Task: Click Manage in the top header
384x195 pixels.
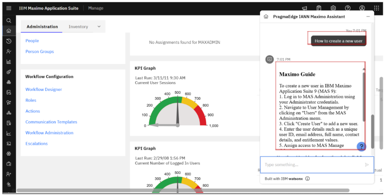Action: coord(96,8)
